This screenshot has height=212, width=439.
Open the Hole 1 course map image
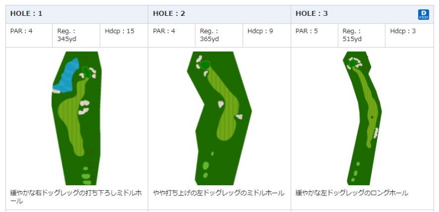76,118
